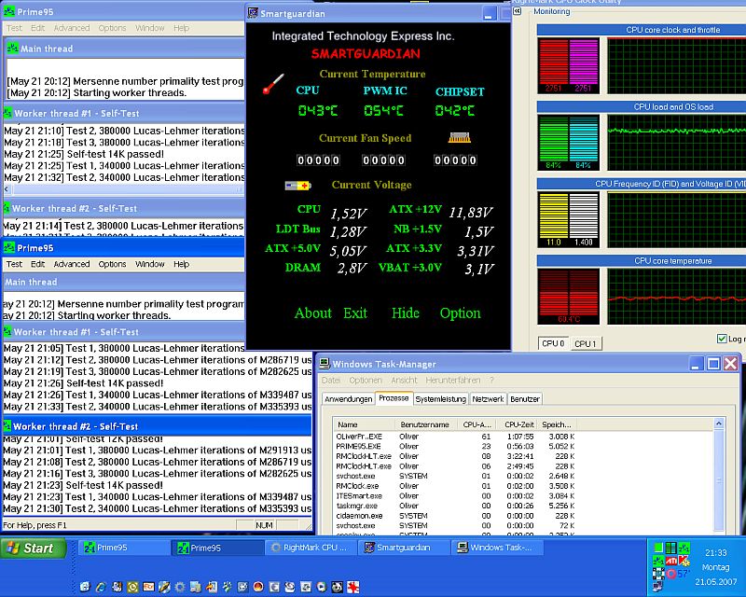Open the Anwendungen tab in Task-Manager

(x=348, y=399)
